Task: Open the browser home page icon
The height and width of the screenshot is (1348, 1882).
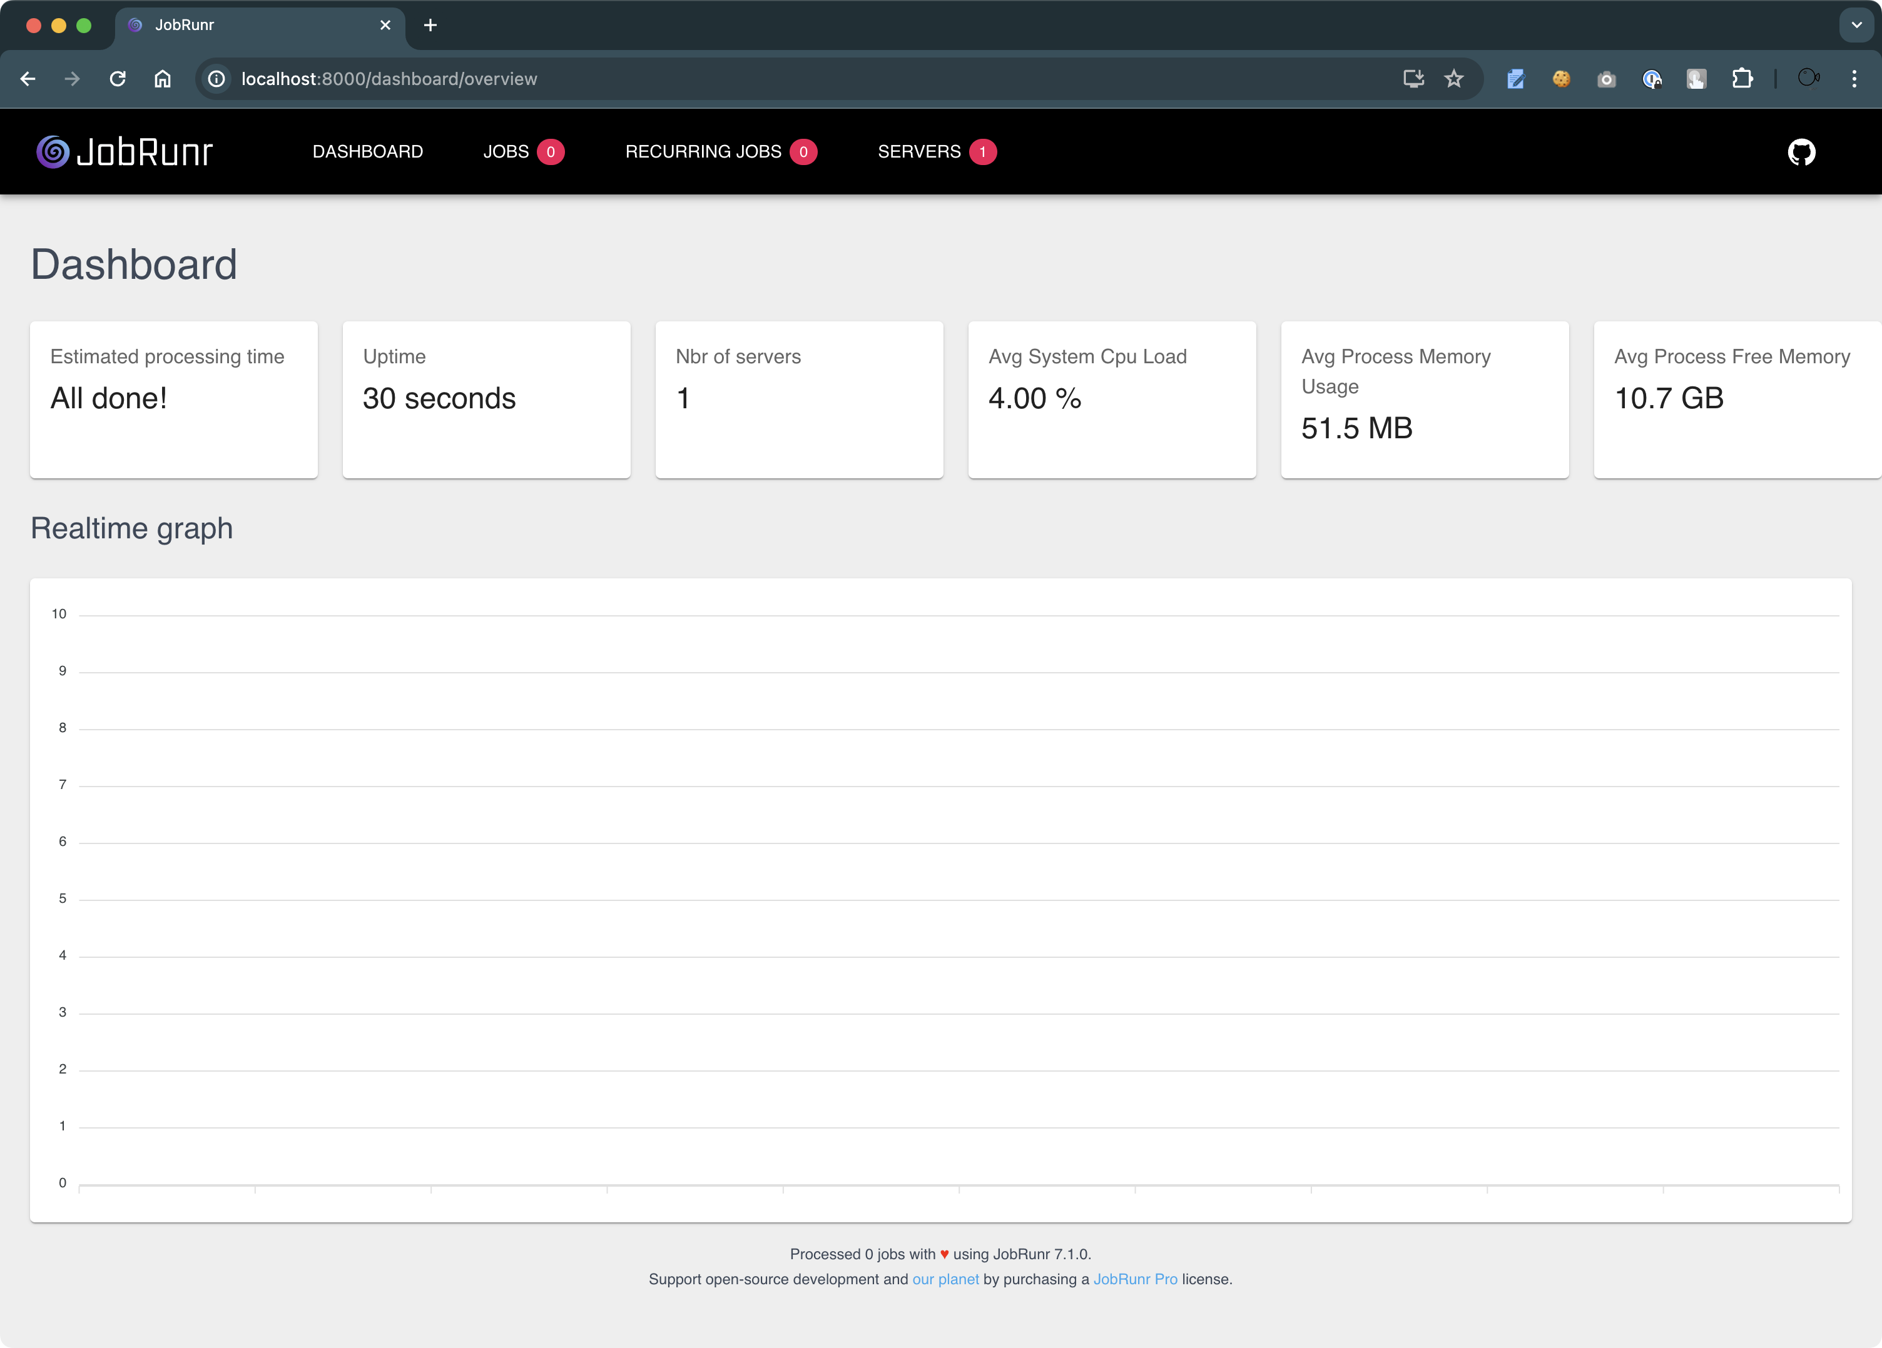Action: pos(163,79)
